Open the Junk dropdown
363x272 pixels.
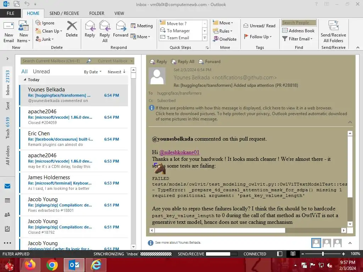(x=45, y=39)
